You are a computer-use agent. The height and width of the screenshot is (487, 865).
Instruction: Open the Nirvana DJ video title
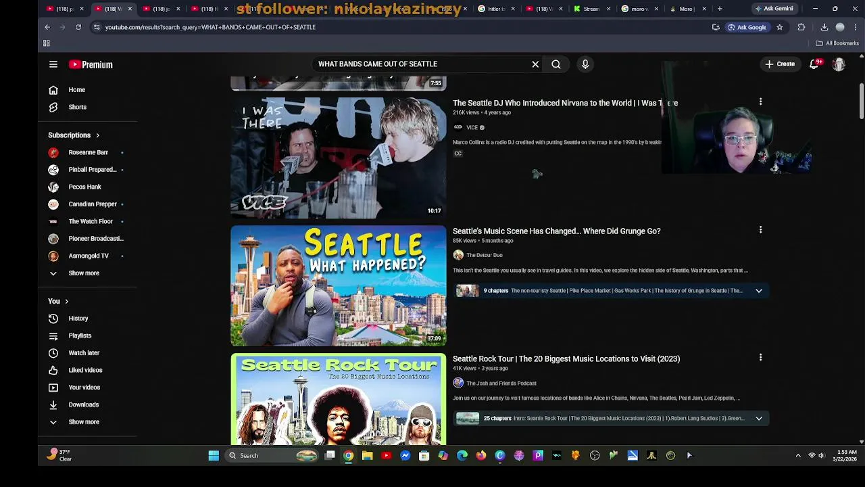pyautogui.click(x=565, y=103)
